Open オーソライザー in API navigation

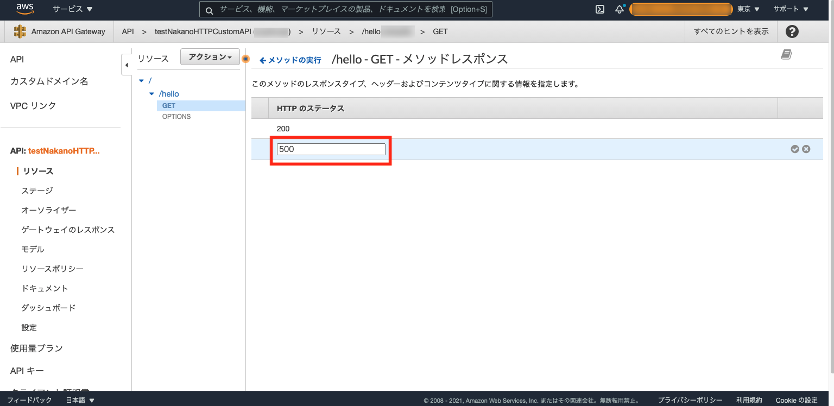coord(49,210)
